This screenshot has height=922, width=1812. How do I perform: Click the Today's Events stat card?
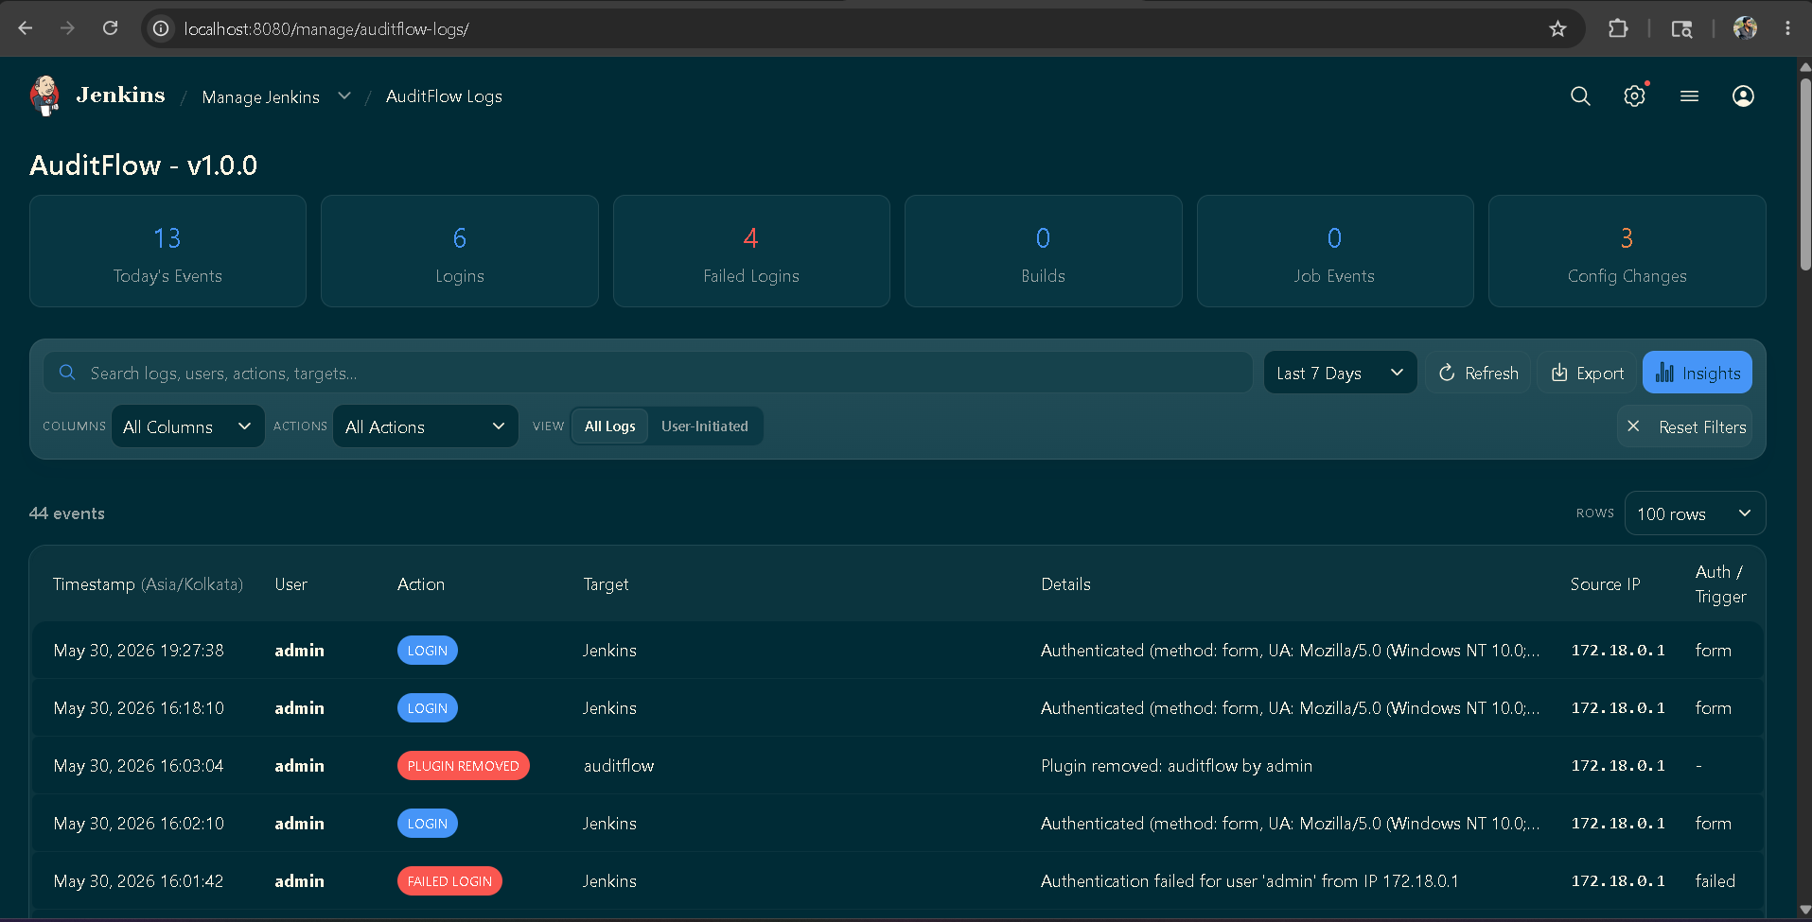coord(167,252)
